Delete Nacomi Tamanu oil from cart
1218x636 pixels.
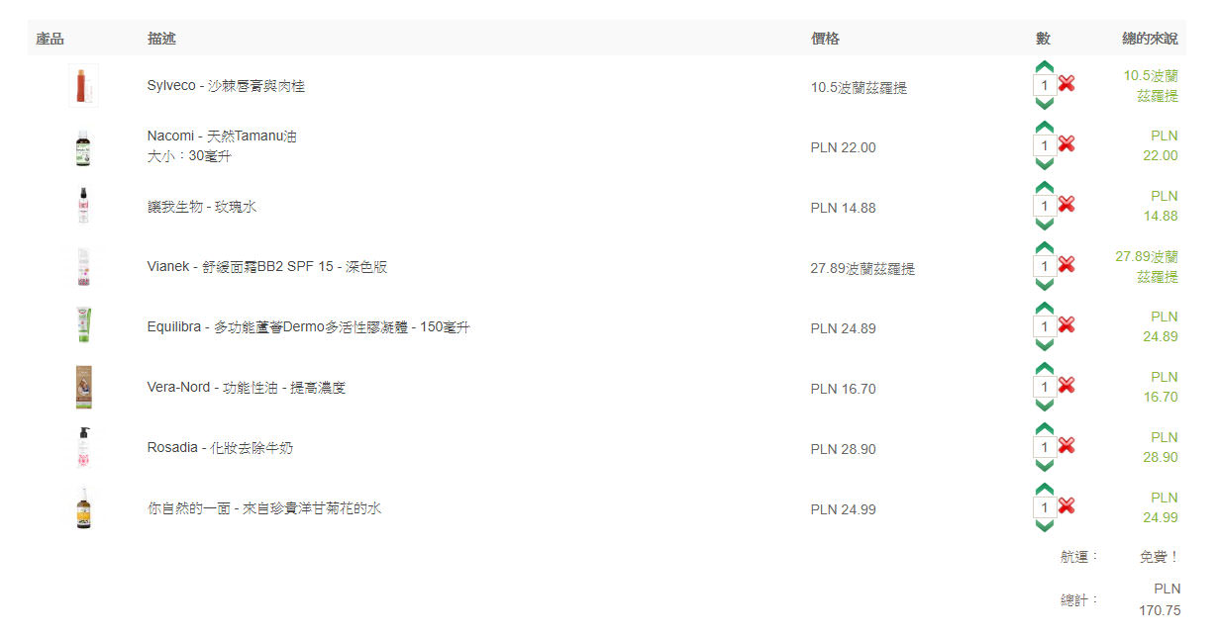[x=1066, y=144]
